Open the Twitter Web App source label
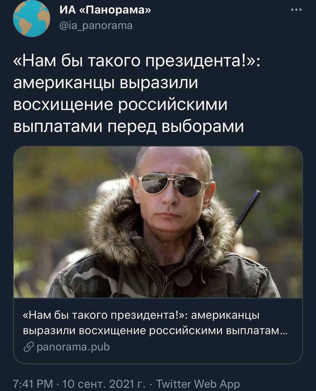 click(197, 384)
